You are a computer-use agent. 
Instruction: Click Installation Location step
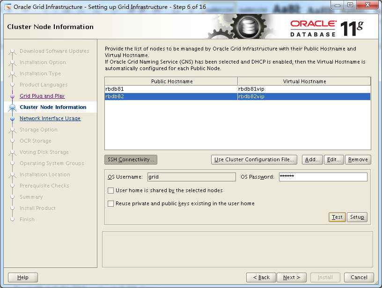pos(45,174)
